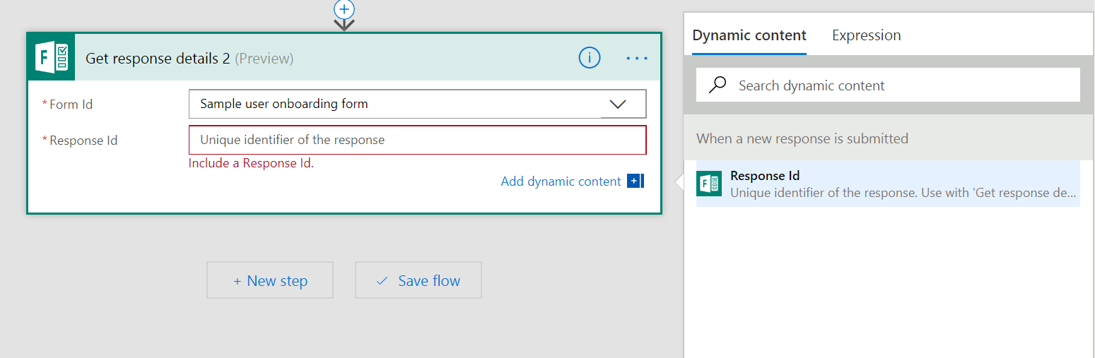The image size is (1095, 358).
Task: Choose the Response Id dynamic content item
Action: point(898,184)
